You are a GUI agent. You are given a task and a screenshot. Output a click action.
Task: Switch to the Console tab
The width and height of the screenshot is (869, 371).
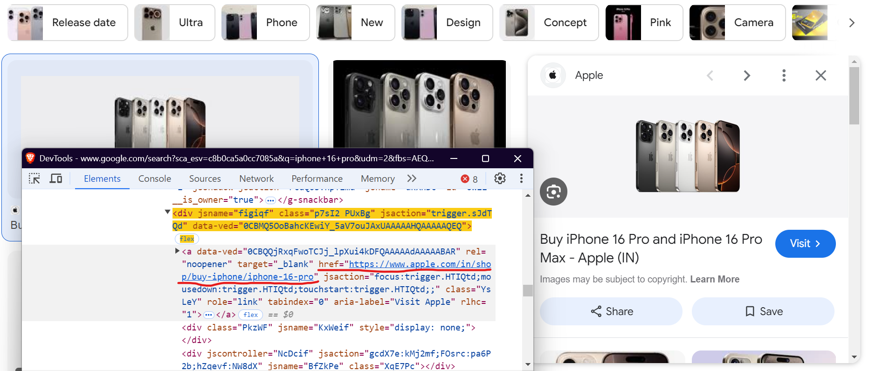pyautogui.click(x=155, y=179)
